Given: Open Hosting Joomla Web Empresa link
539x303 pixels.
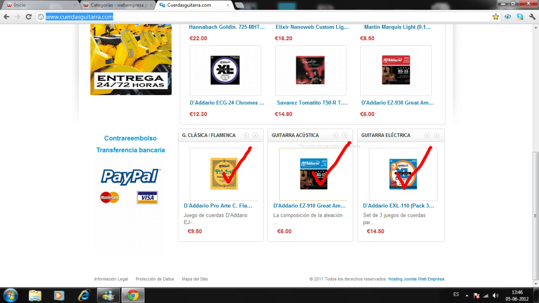Looking at the screenshot, I should point(416,279).
